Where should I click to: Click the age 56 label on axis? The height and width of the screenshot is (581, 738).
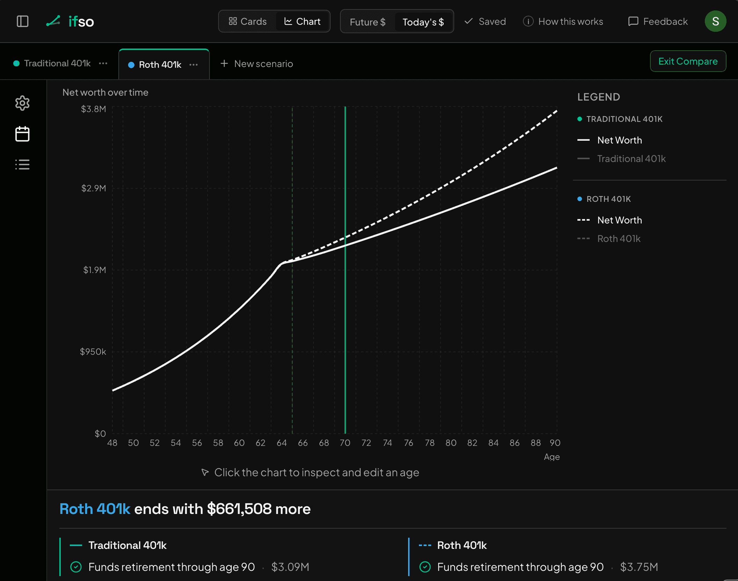(x=197, y=443)
